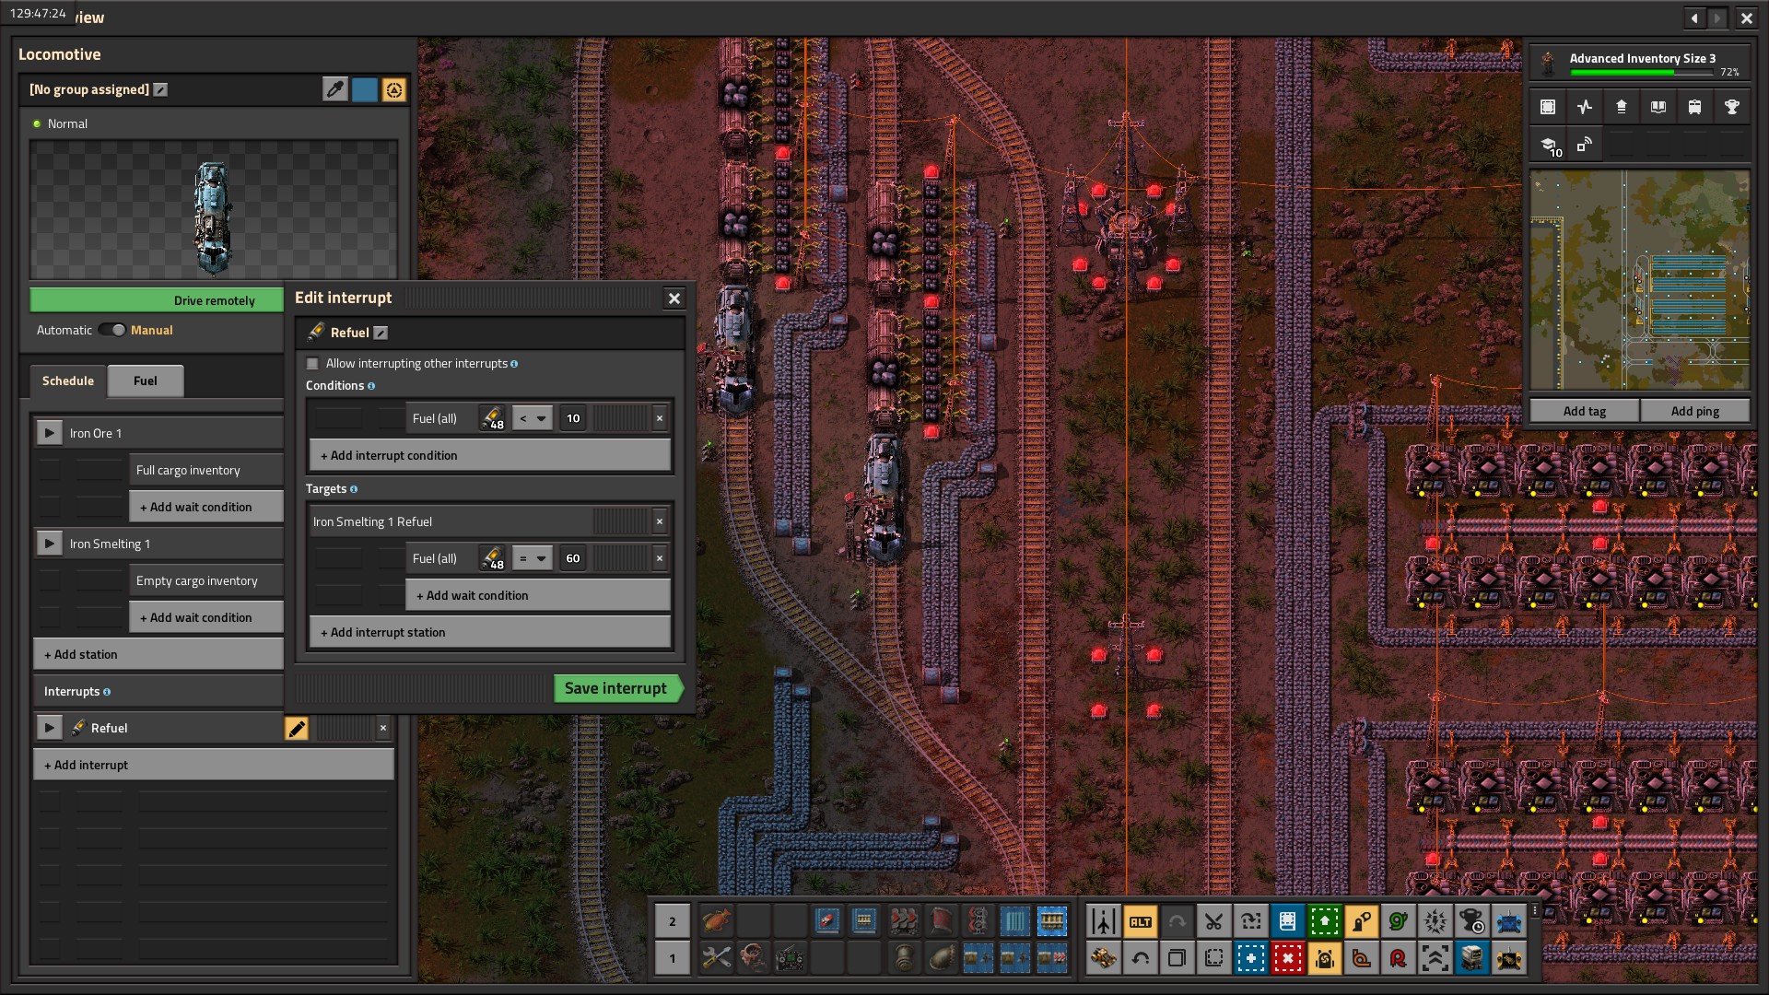The image size is (1769, 995).
Task: Click play arrow next to Iron Ore 1
Action: [x=49, y=433]
